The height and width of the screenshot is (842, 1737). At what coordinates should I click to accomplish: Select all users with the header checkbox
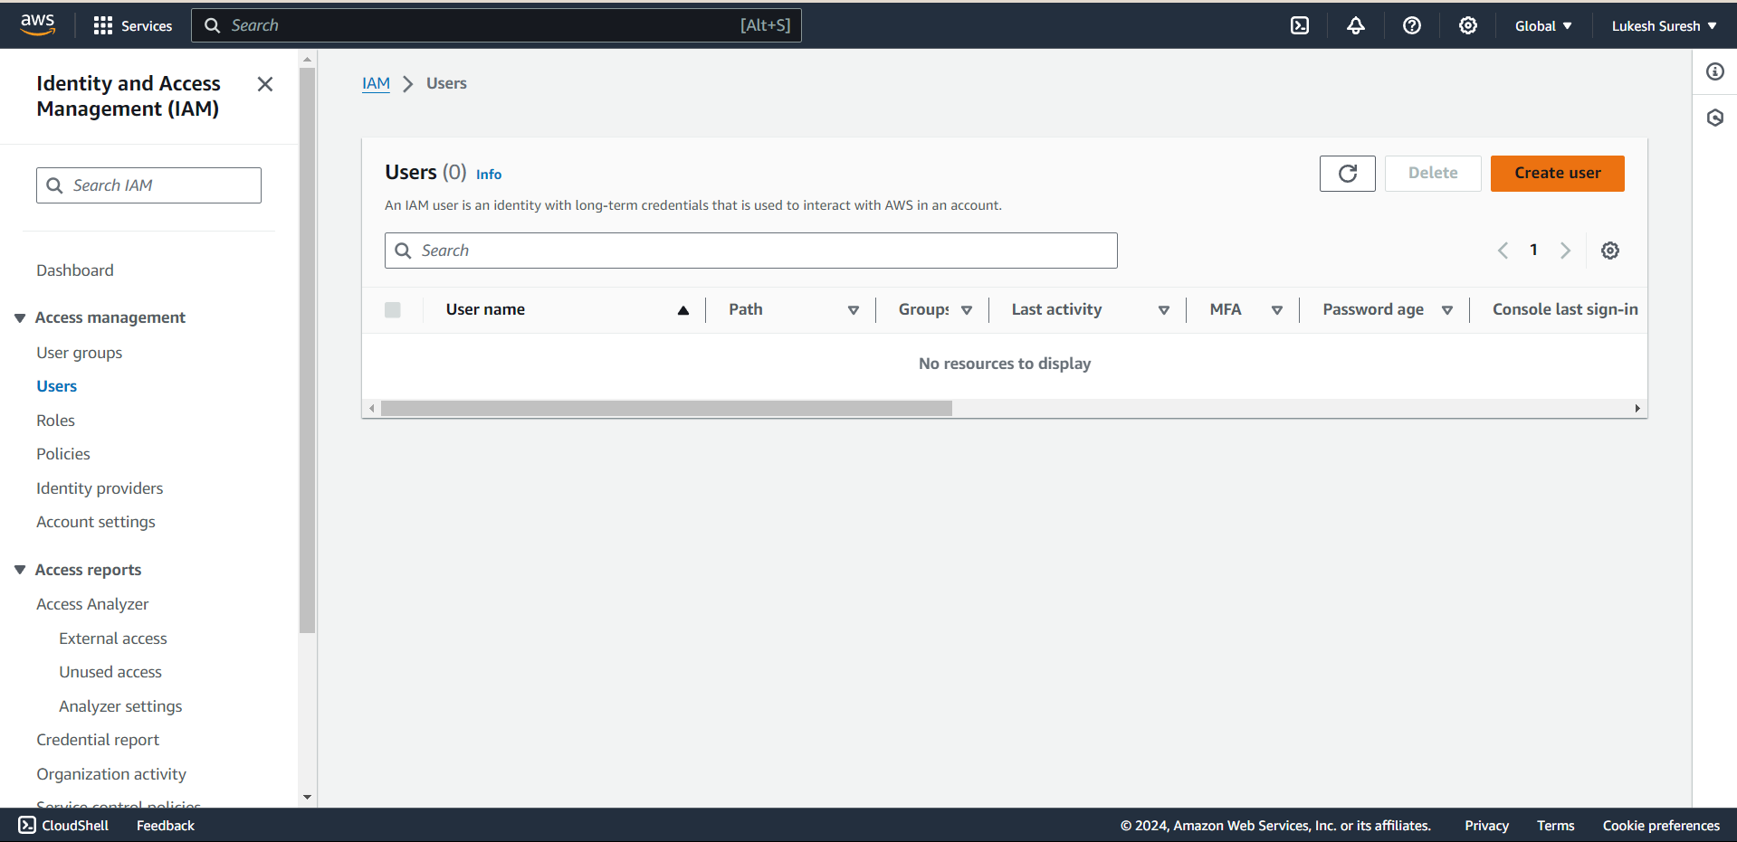point(393,309)
